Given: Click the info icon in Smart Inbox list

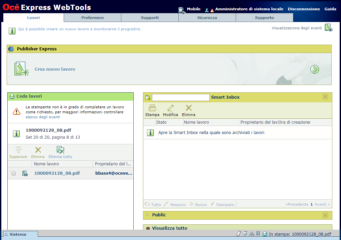Looking at the screenshot, I should point(150,133).
